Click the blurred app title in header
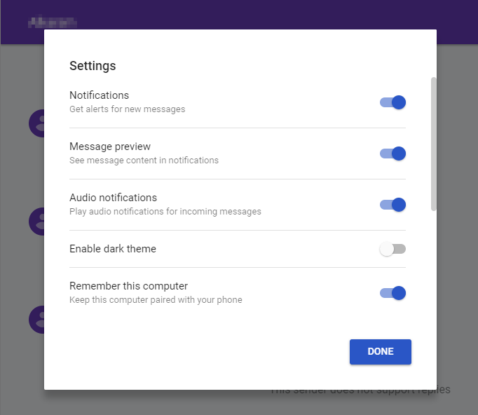478x415 pixels. coord(53,22)
